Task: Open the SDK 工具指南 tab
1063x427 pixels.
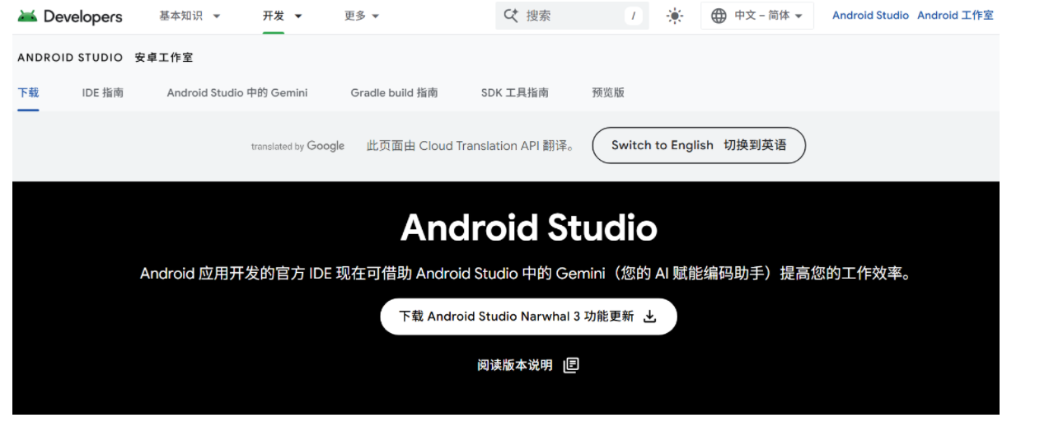Action: coord(515,92)
